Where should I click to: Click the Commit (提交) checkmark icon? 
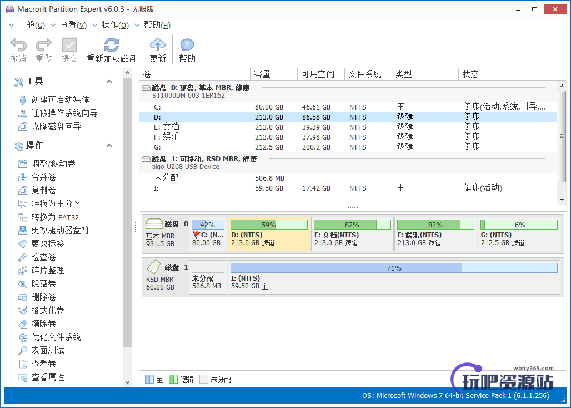point(69,45)
